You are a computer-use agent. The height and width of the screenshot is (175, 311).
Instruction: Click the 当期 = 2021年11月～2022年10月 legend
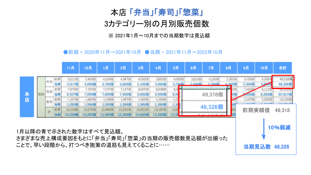(x=184, y=52)
